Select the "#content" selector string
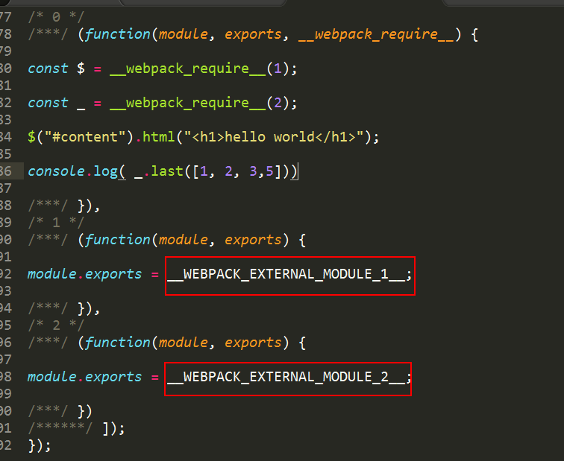This screenshot has height=461, width=564. click(85, 137)
